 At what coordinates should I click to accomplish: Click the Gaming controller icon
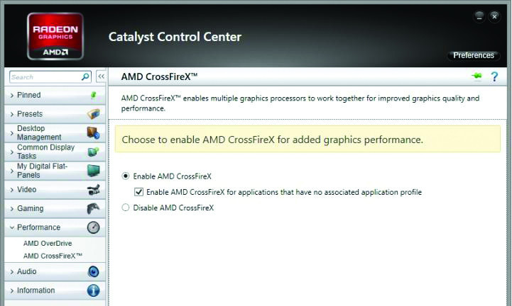(93, 209)
